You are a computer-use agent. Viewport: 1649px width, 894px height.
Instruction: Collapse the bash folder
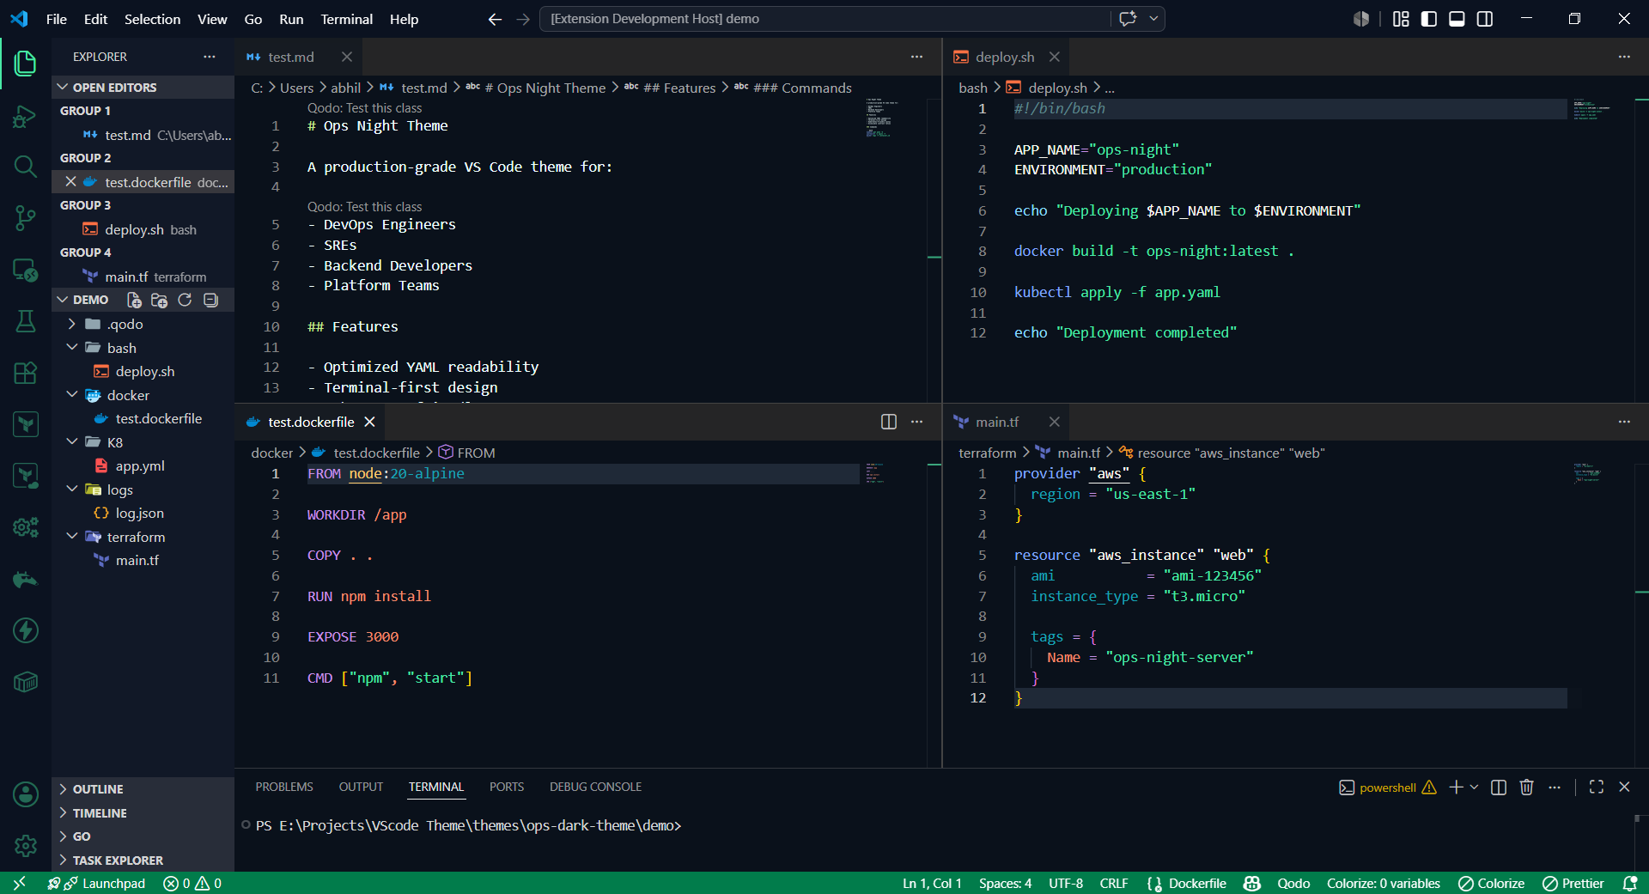143,348
